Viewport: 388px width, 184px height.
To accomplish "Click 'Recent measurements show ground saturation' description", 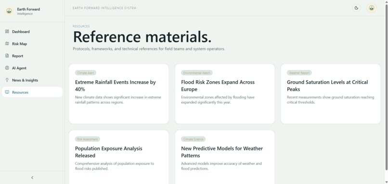I will (x=331, y=100).
